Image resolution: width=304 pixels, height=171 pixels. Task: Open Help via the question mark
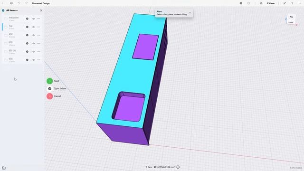tap(292, 3)
